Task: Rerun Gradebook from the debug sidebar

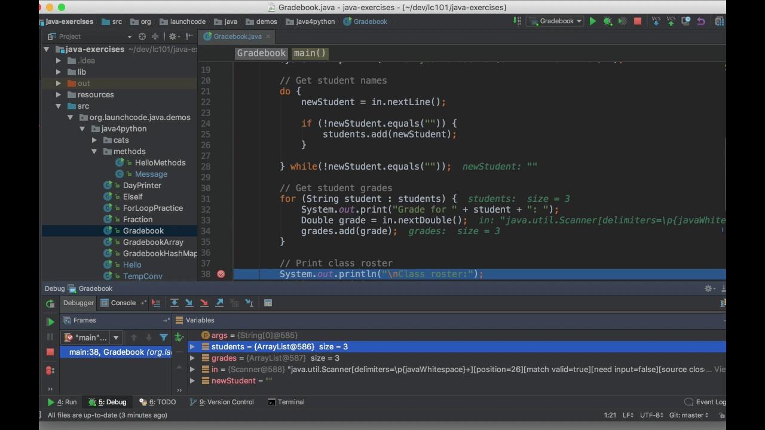Action: pyautogui.click(x=50, y=303)
